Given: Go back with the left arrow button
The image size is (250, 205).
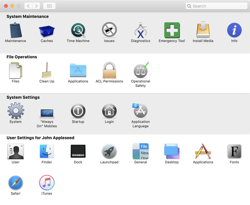Looking at the screenshot, I should 28,6.
